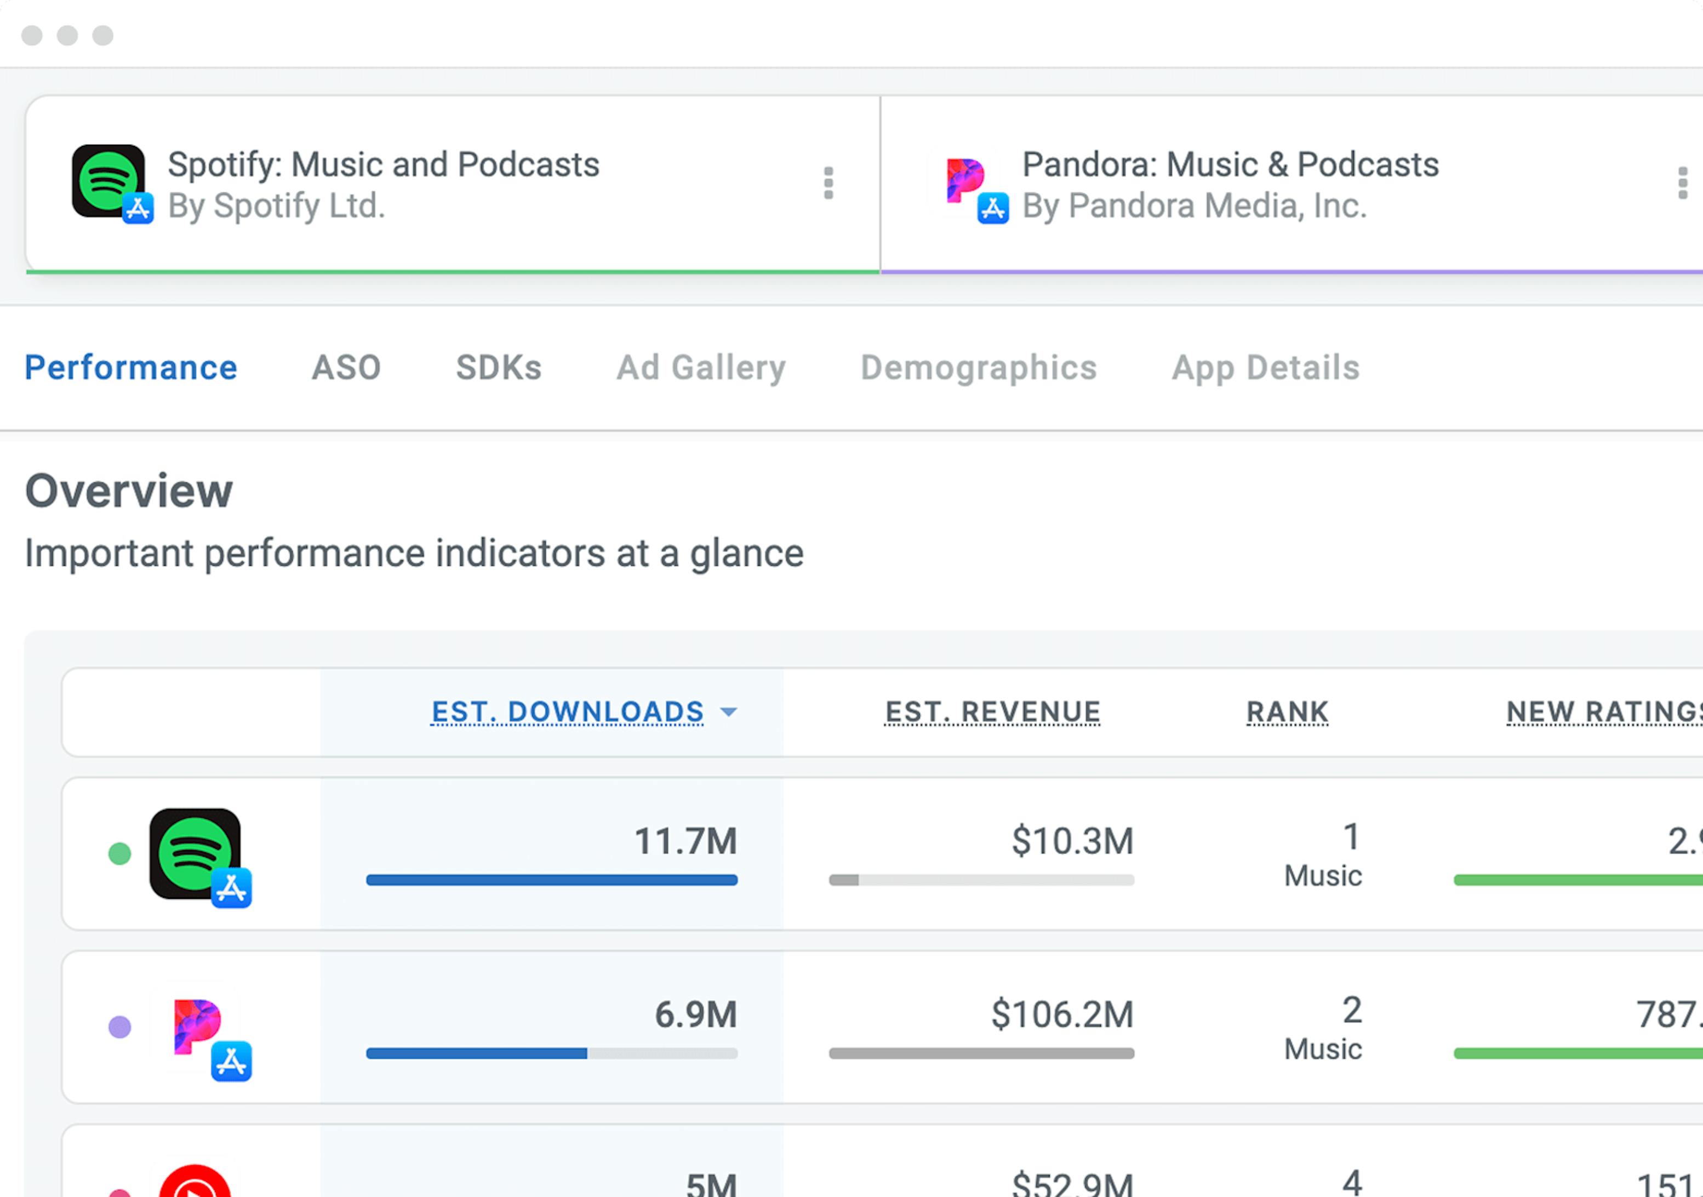Click By Spotify Ltd. publisher name
Screen dimensions: 1703x1197
pos(277,206)
